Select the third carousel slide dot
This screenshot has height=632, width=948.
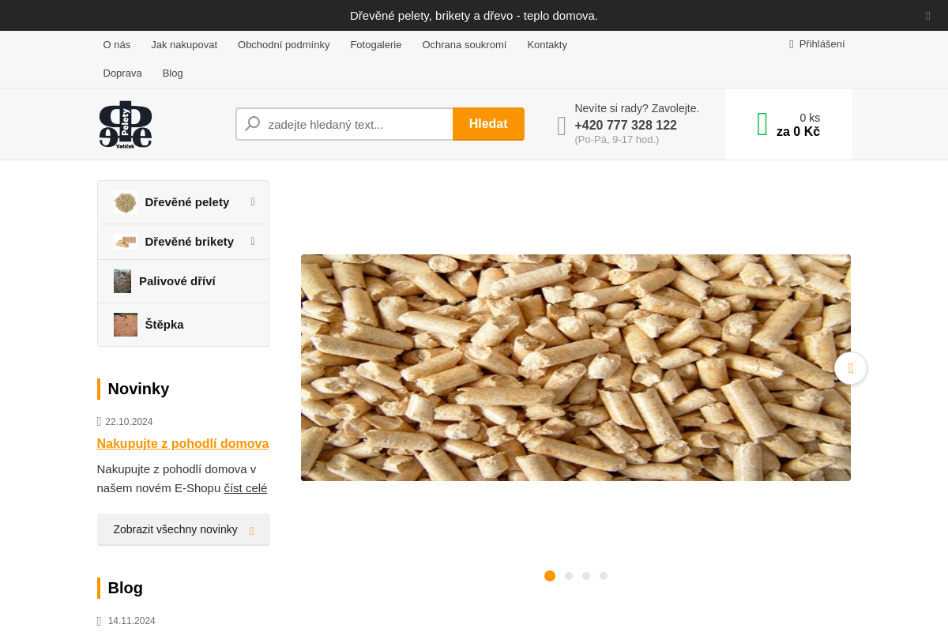click(586, 576)
